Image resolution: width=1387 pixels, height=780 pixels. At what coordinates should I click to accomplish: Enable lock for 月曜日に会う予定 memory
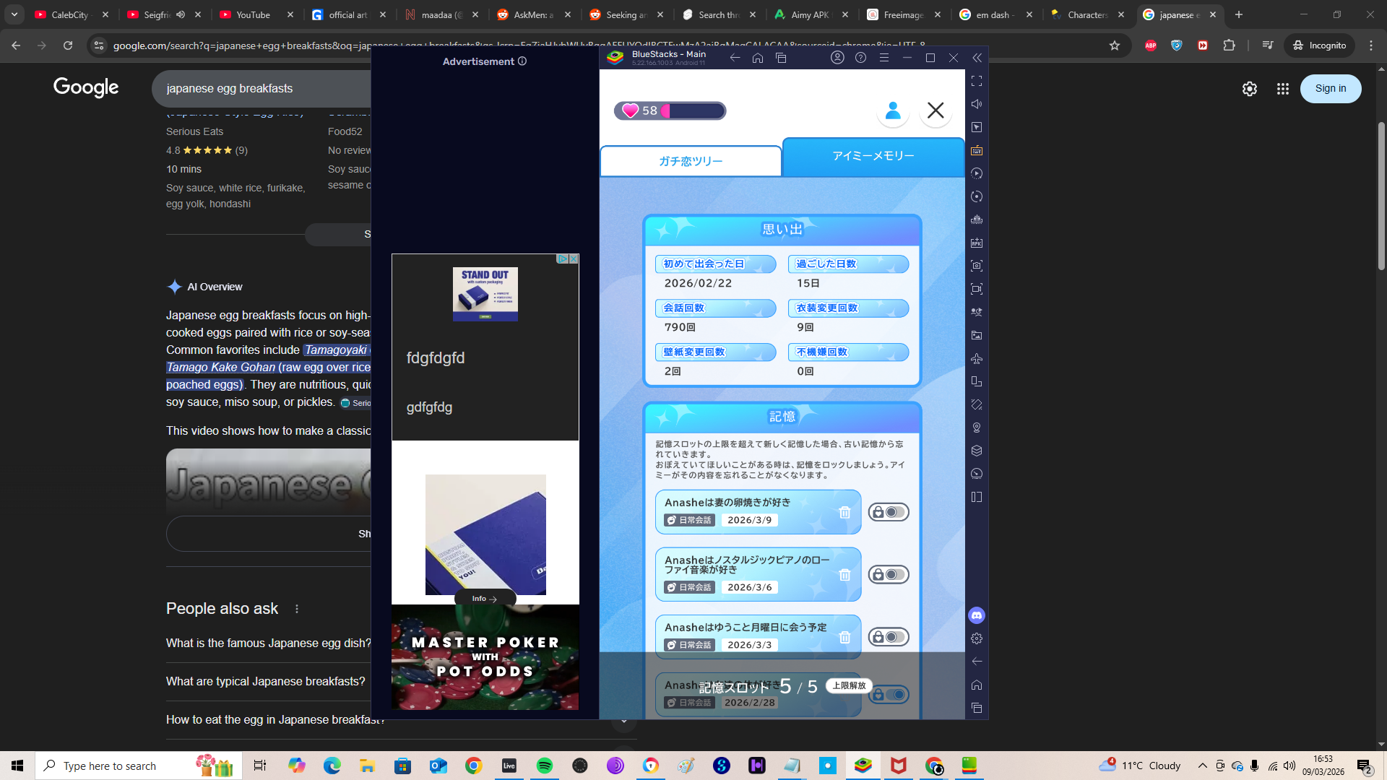pos(888,637)
